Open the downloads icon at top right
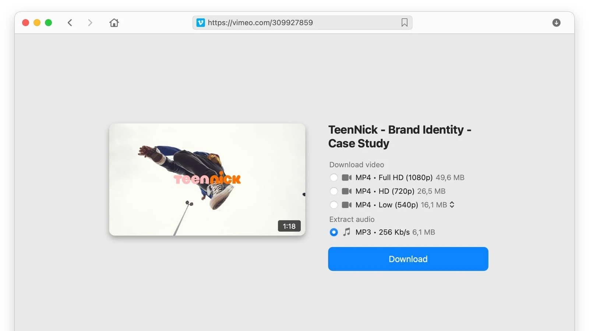The image size is (589, 331). tap(556, 22)
